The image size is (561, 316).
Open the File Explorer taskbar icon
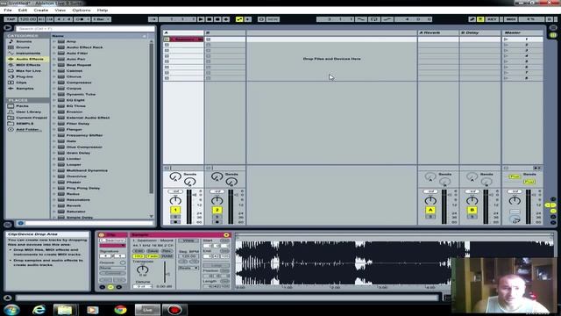(x=65, y=310)
